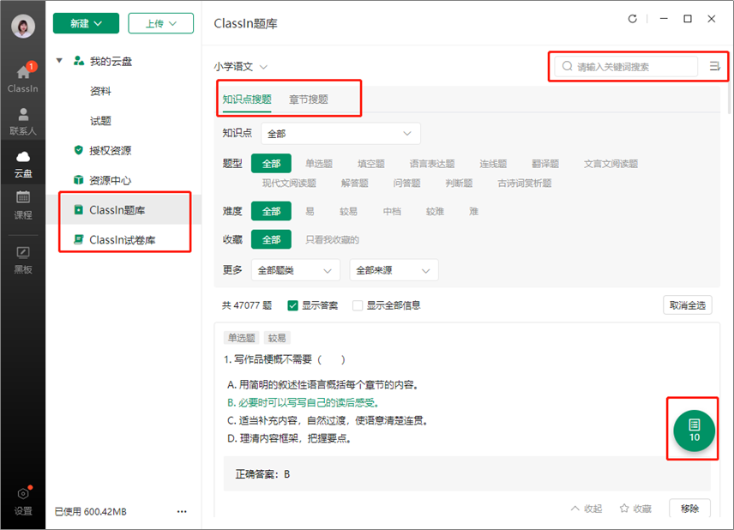Collapse the question with 收起
Image resolution: width=734 pixels, height=530 pixels.
click(x=587, y=509)
